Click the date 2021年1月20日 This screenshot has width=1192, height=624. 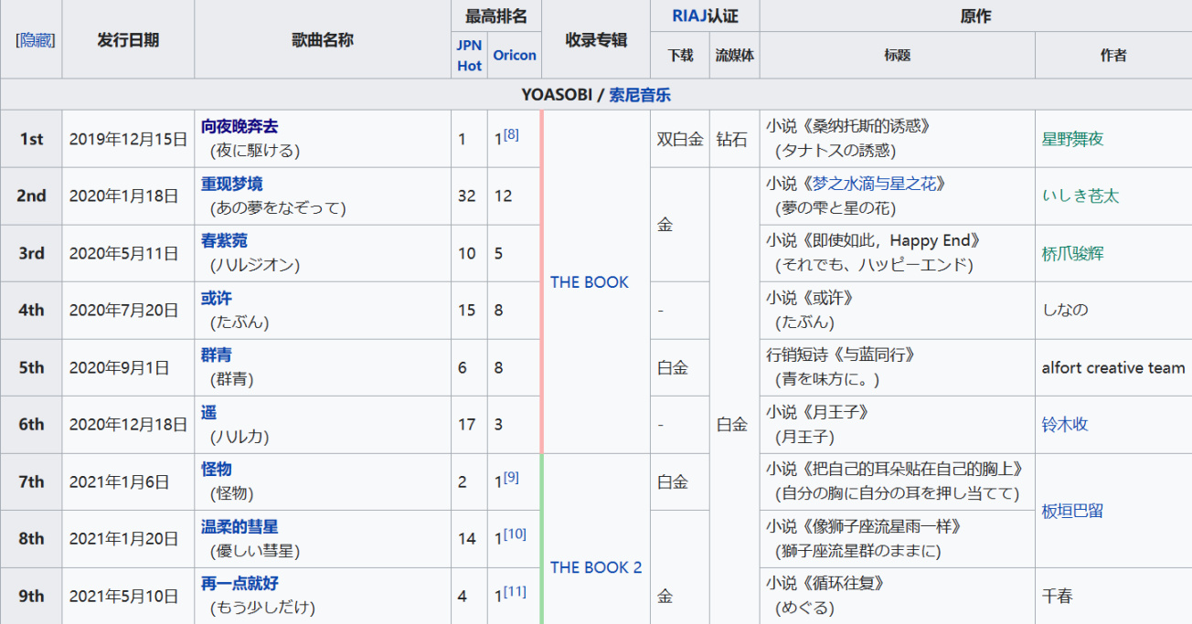tap(123, 538)
